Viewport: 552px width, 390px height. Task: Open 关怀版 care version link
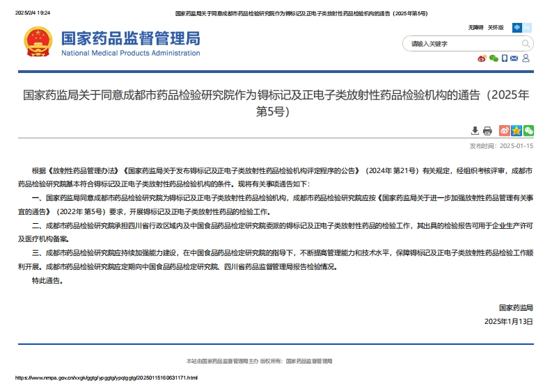click(495, 28)
